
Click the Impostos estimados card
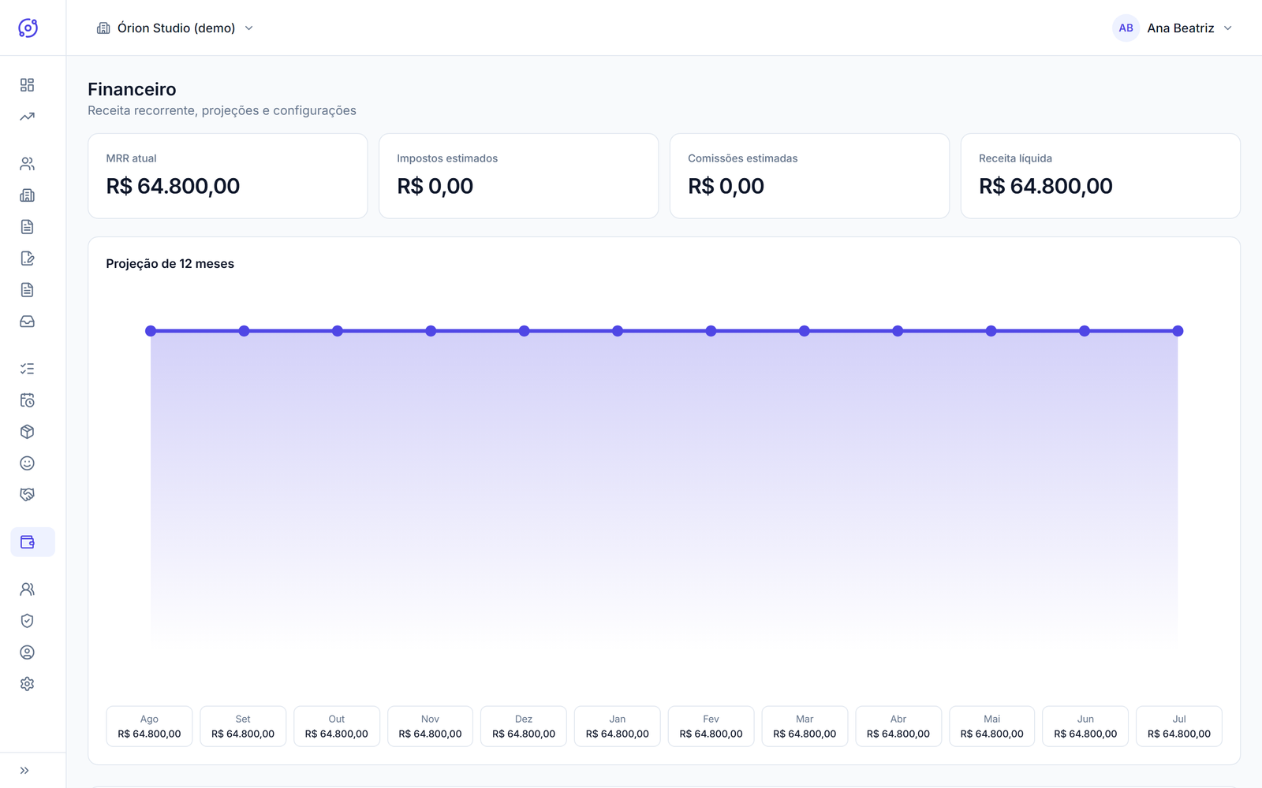(518, 176)
